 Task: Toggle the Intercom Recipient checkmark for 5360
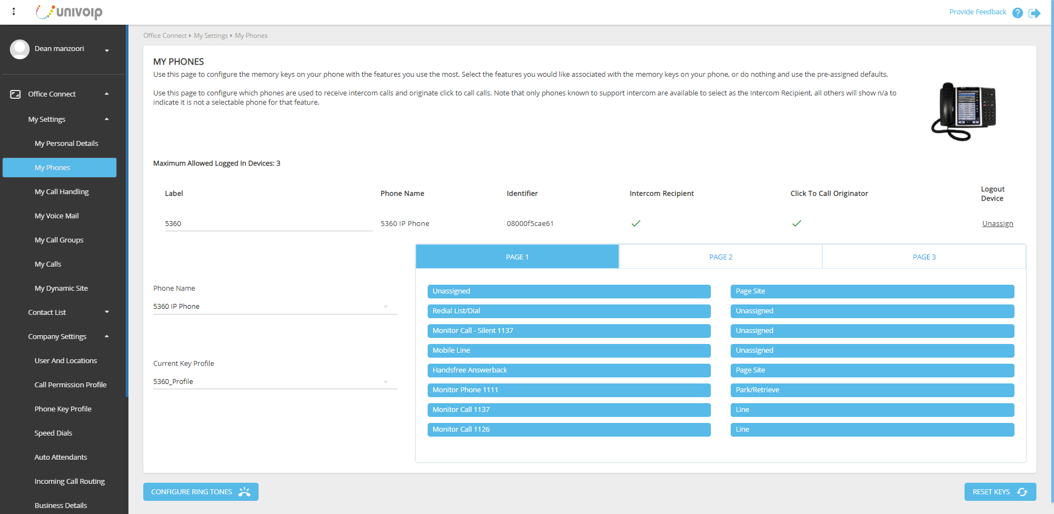click(x=636, y=223)
